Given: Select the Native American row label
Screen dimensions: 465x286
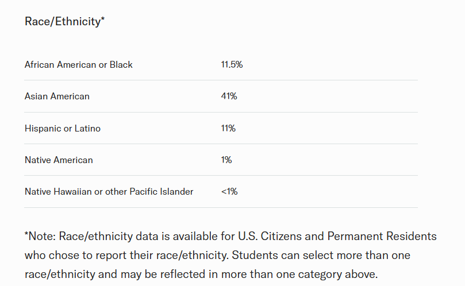Looking at the screenshot, I should click(x=59, y=160).
